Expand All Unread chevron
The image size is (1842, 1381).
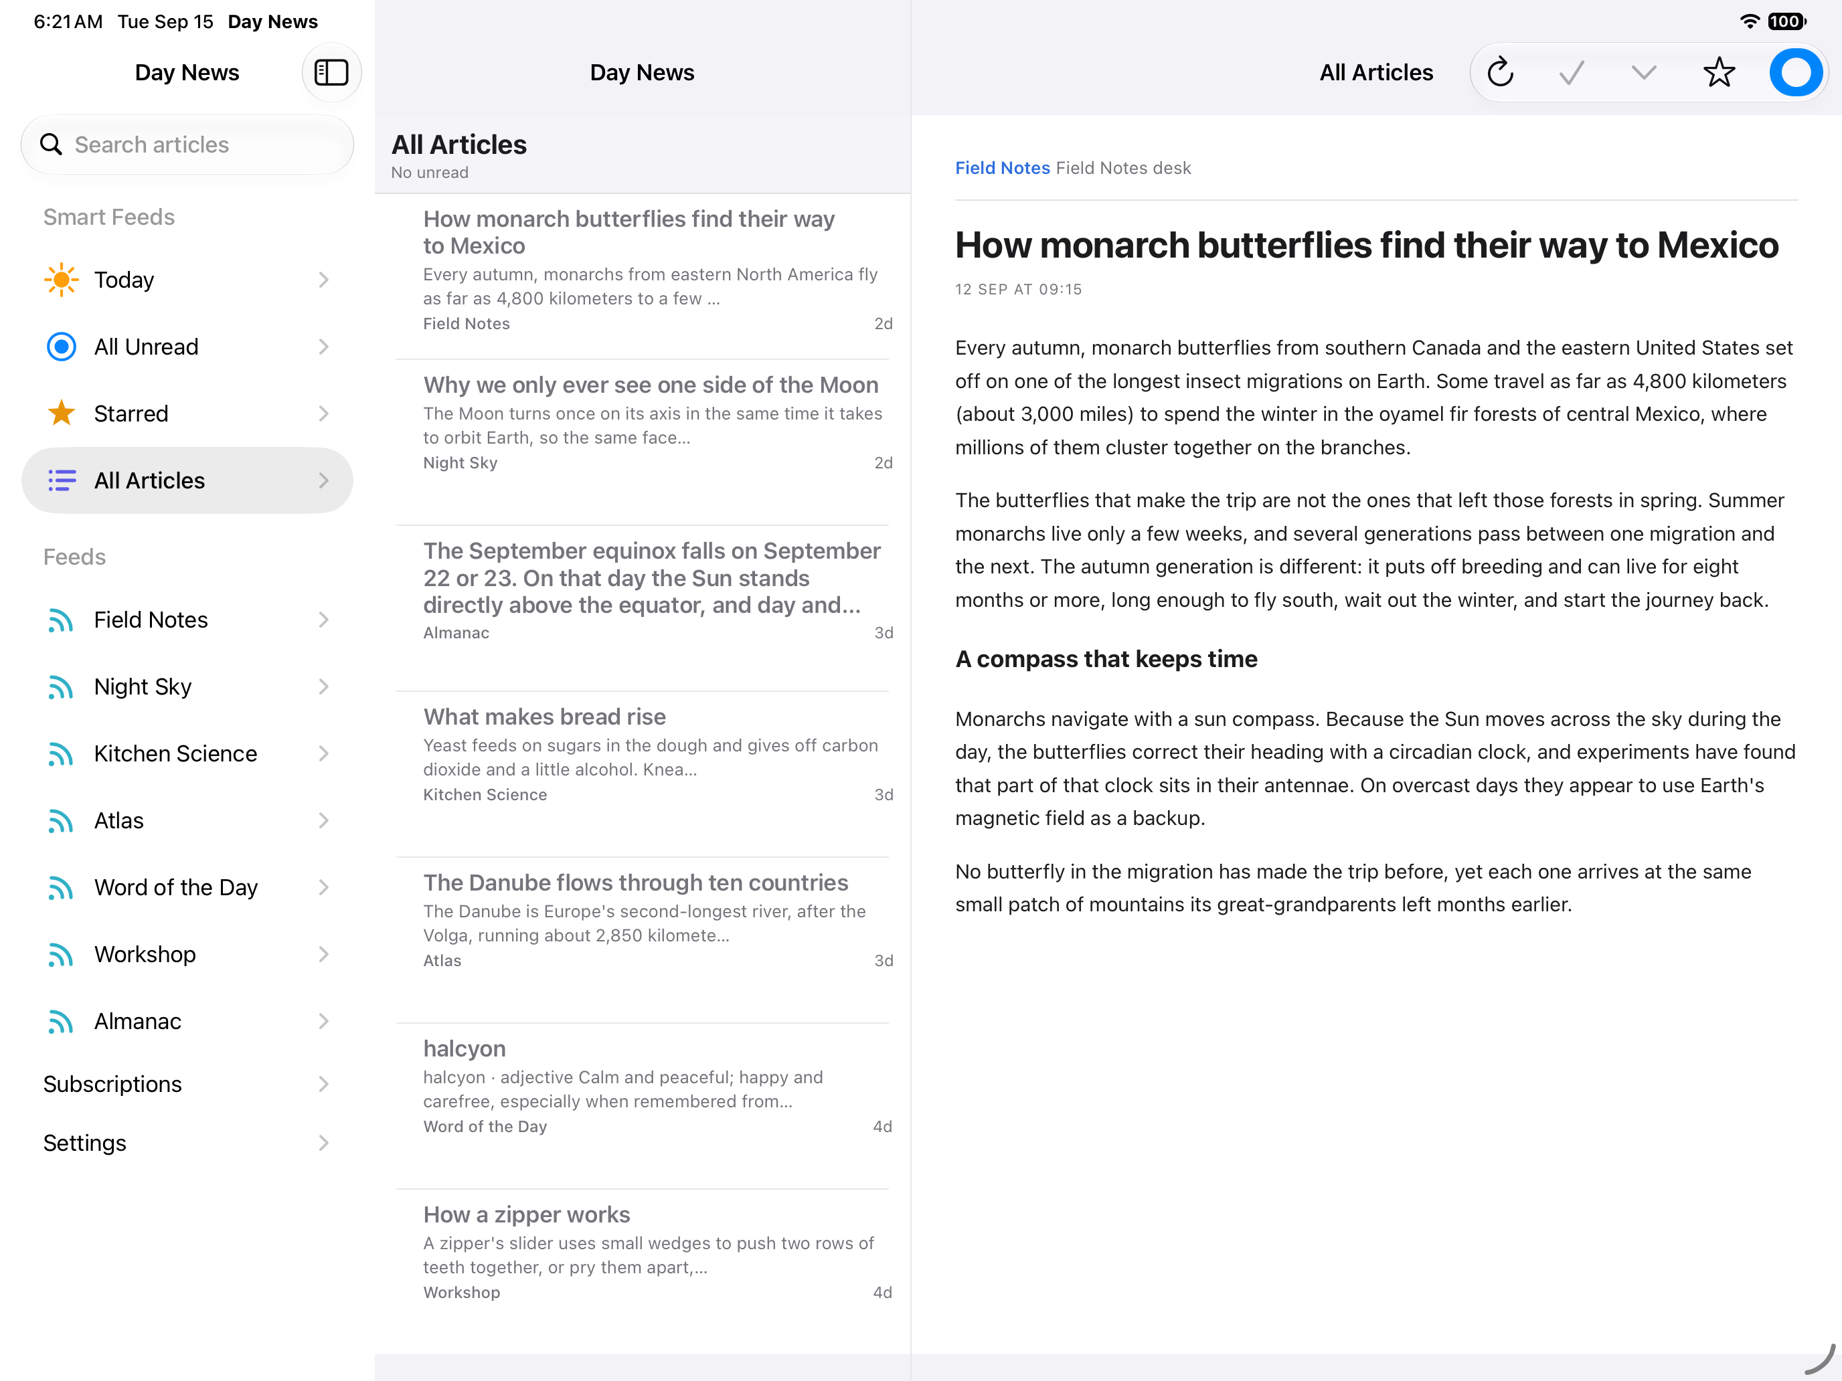[x=324, y=347]
